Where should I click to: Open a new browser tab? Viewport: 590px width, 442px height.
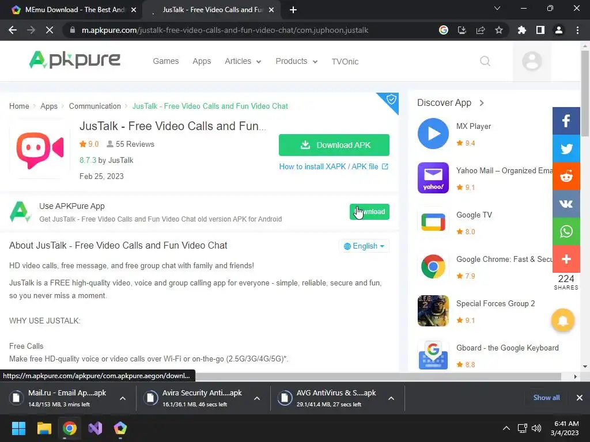pyautogui.click(x=293, y=10)
